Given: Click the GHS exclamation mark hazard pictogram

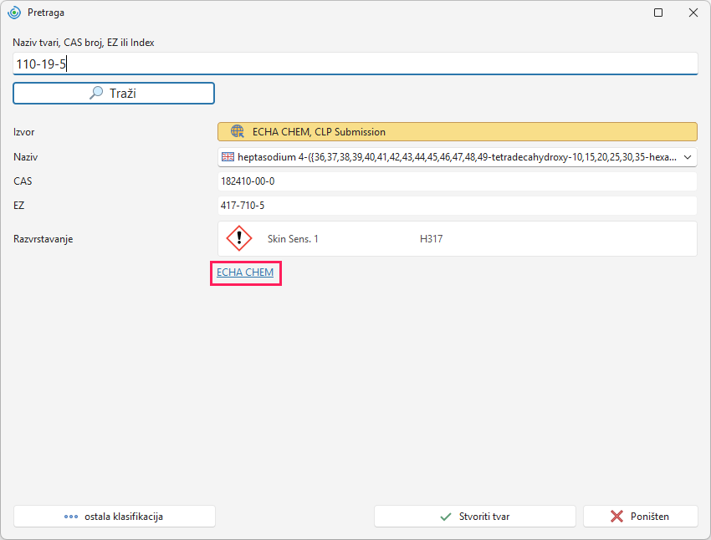Looking at the screenshot, I should pyautogui.click(x=239, y=238).
